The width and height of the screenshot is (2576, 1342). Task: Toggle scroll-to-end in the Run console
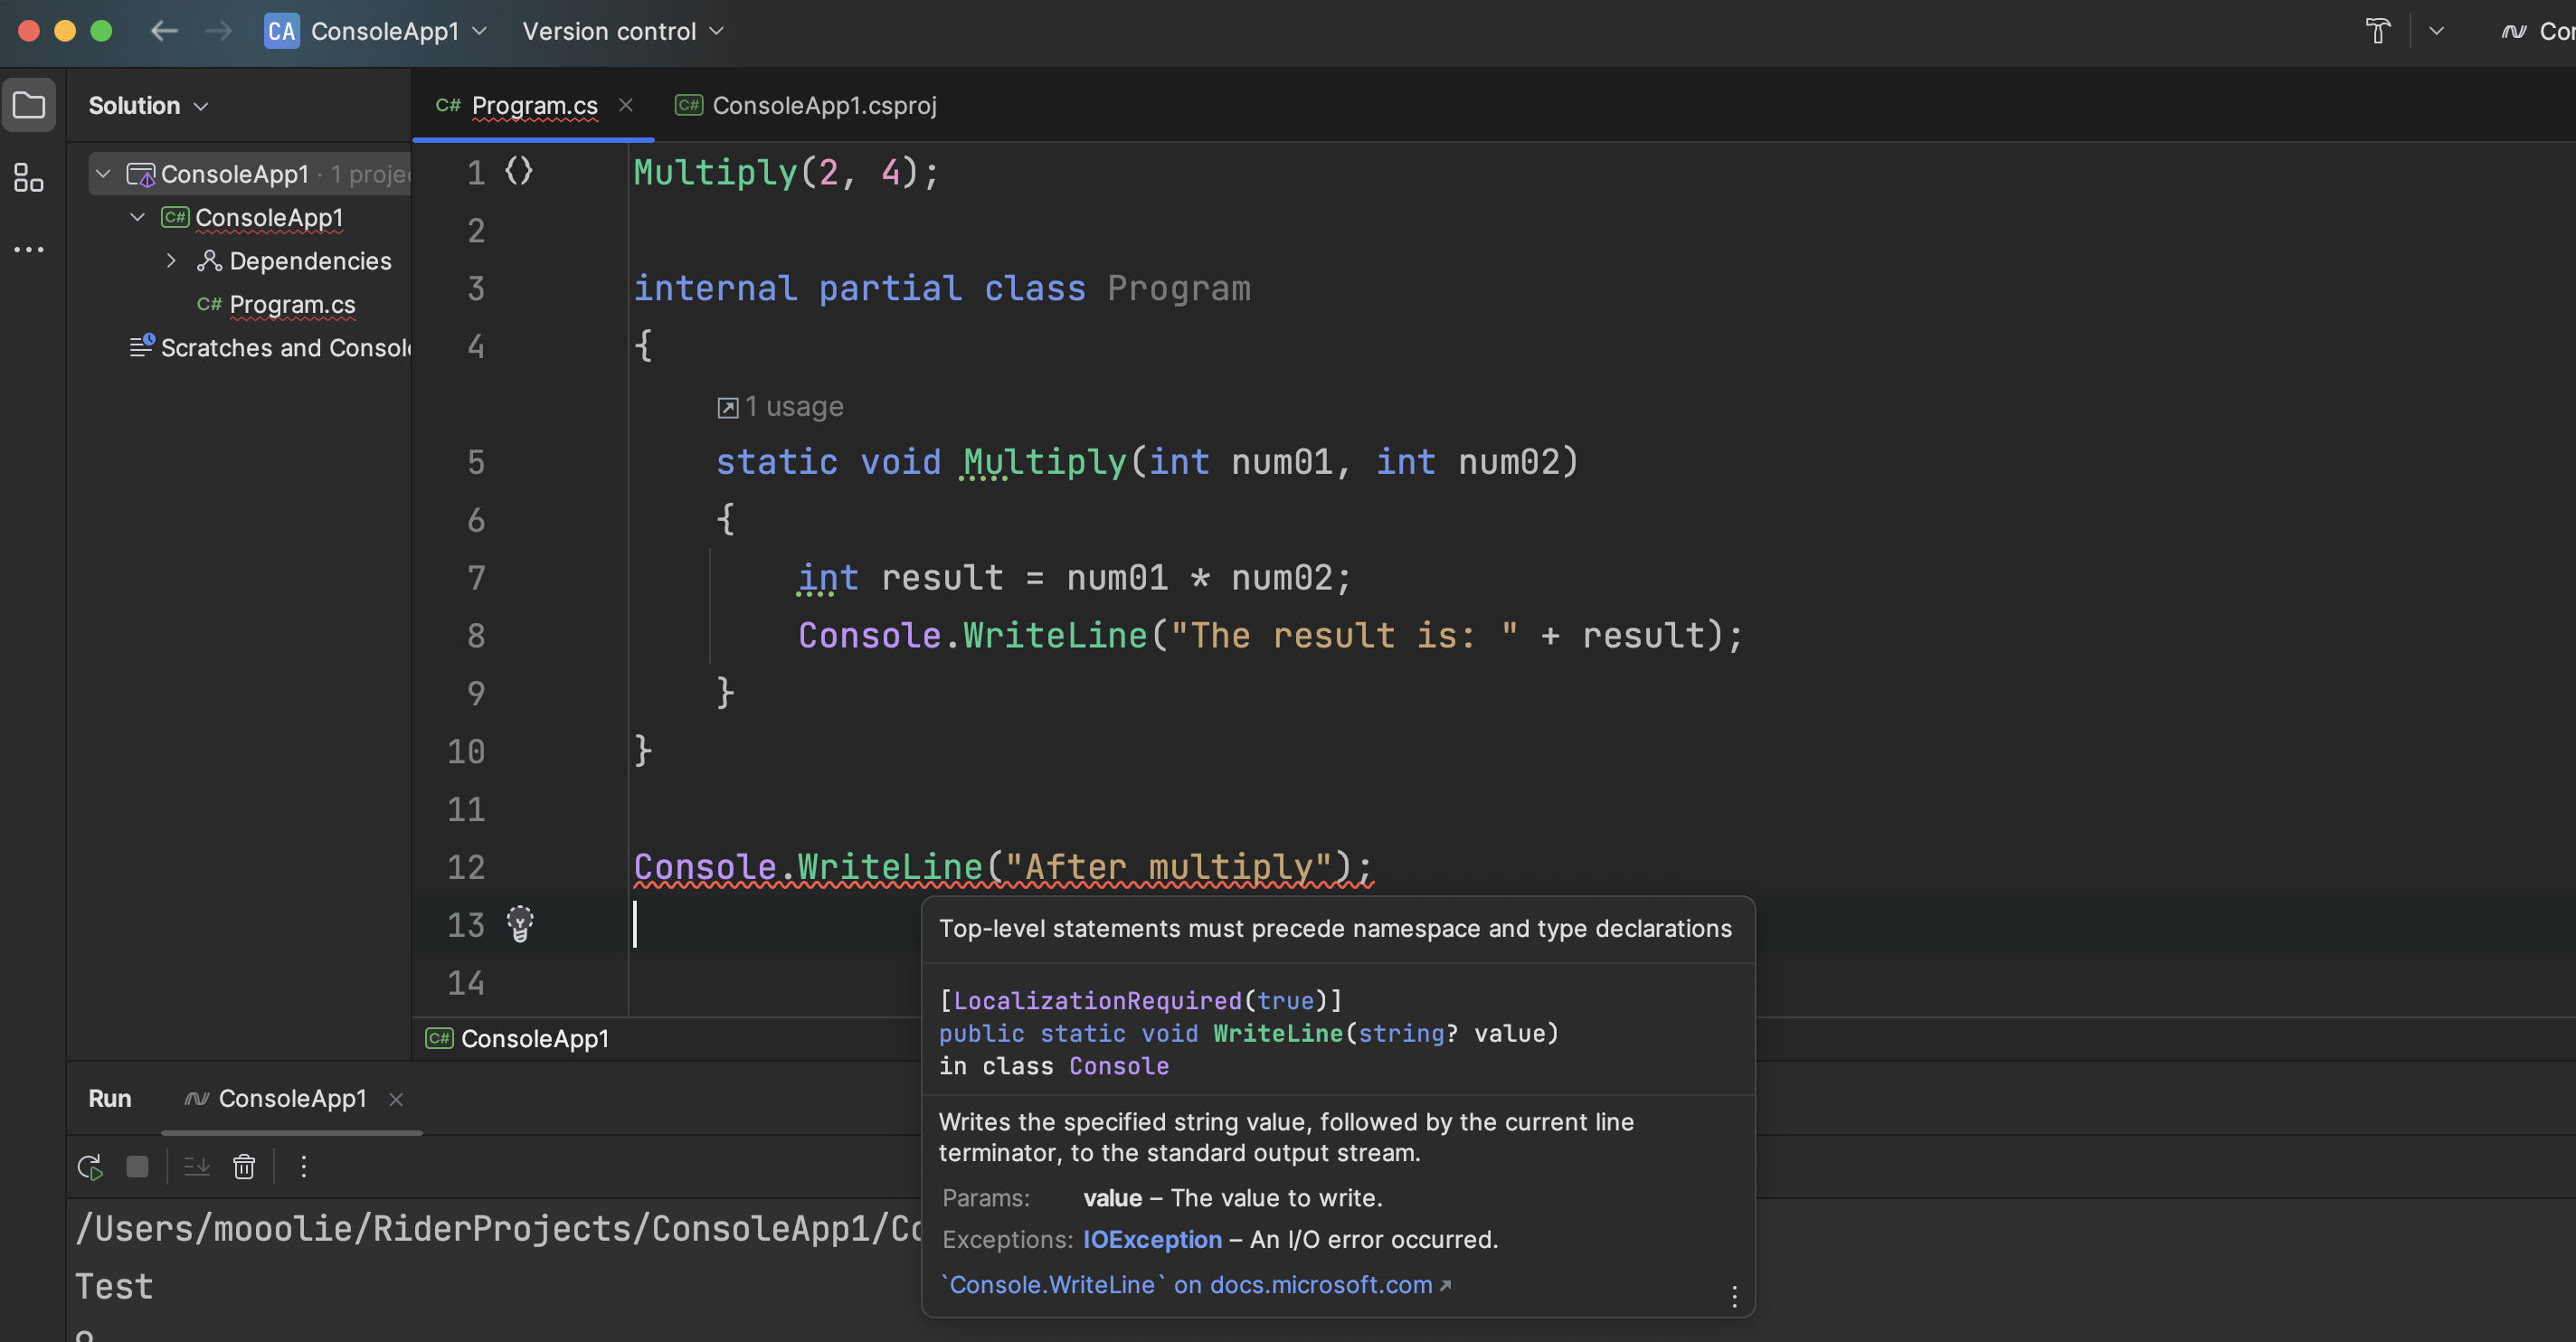196,1166
